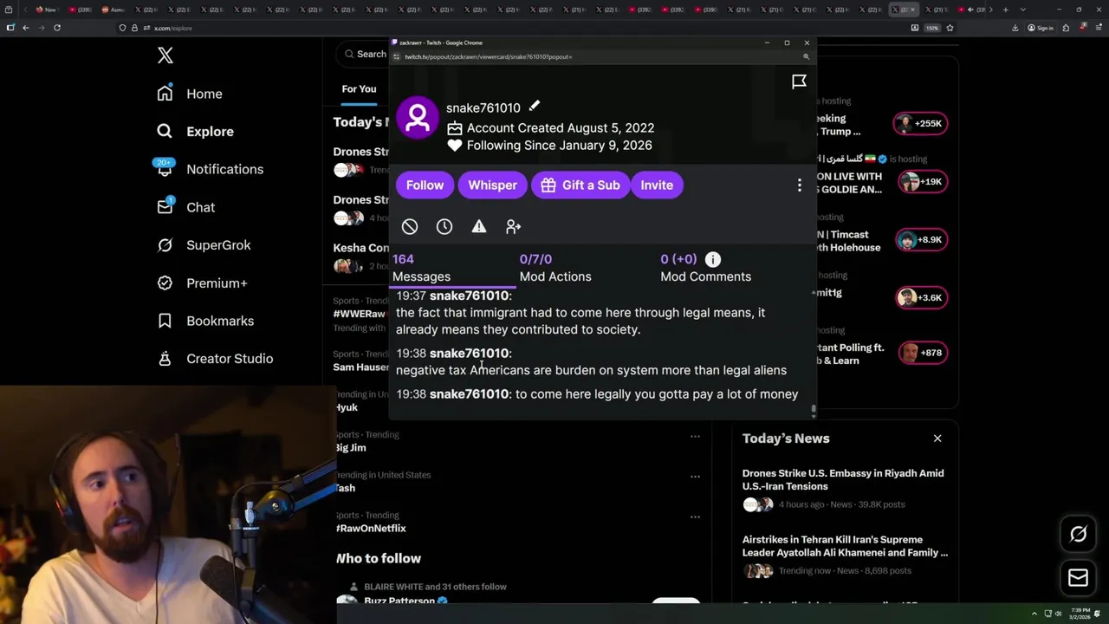Open Explore in X sidebar
The height and width of the screenshot is (624, 1109).
[x=195, y=132]
